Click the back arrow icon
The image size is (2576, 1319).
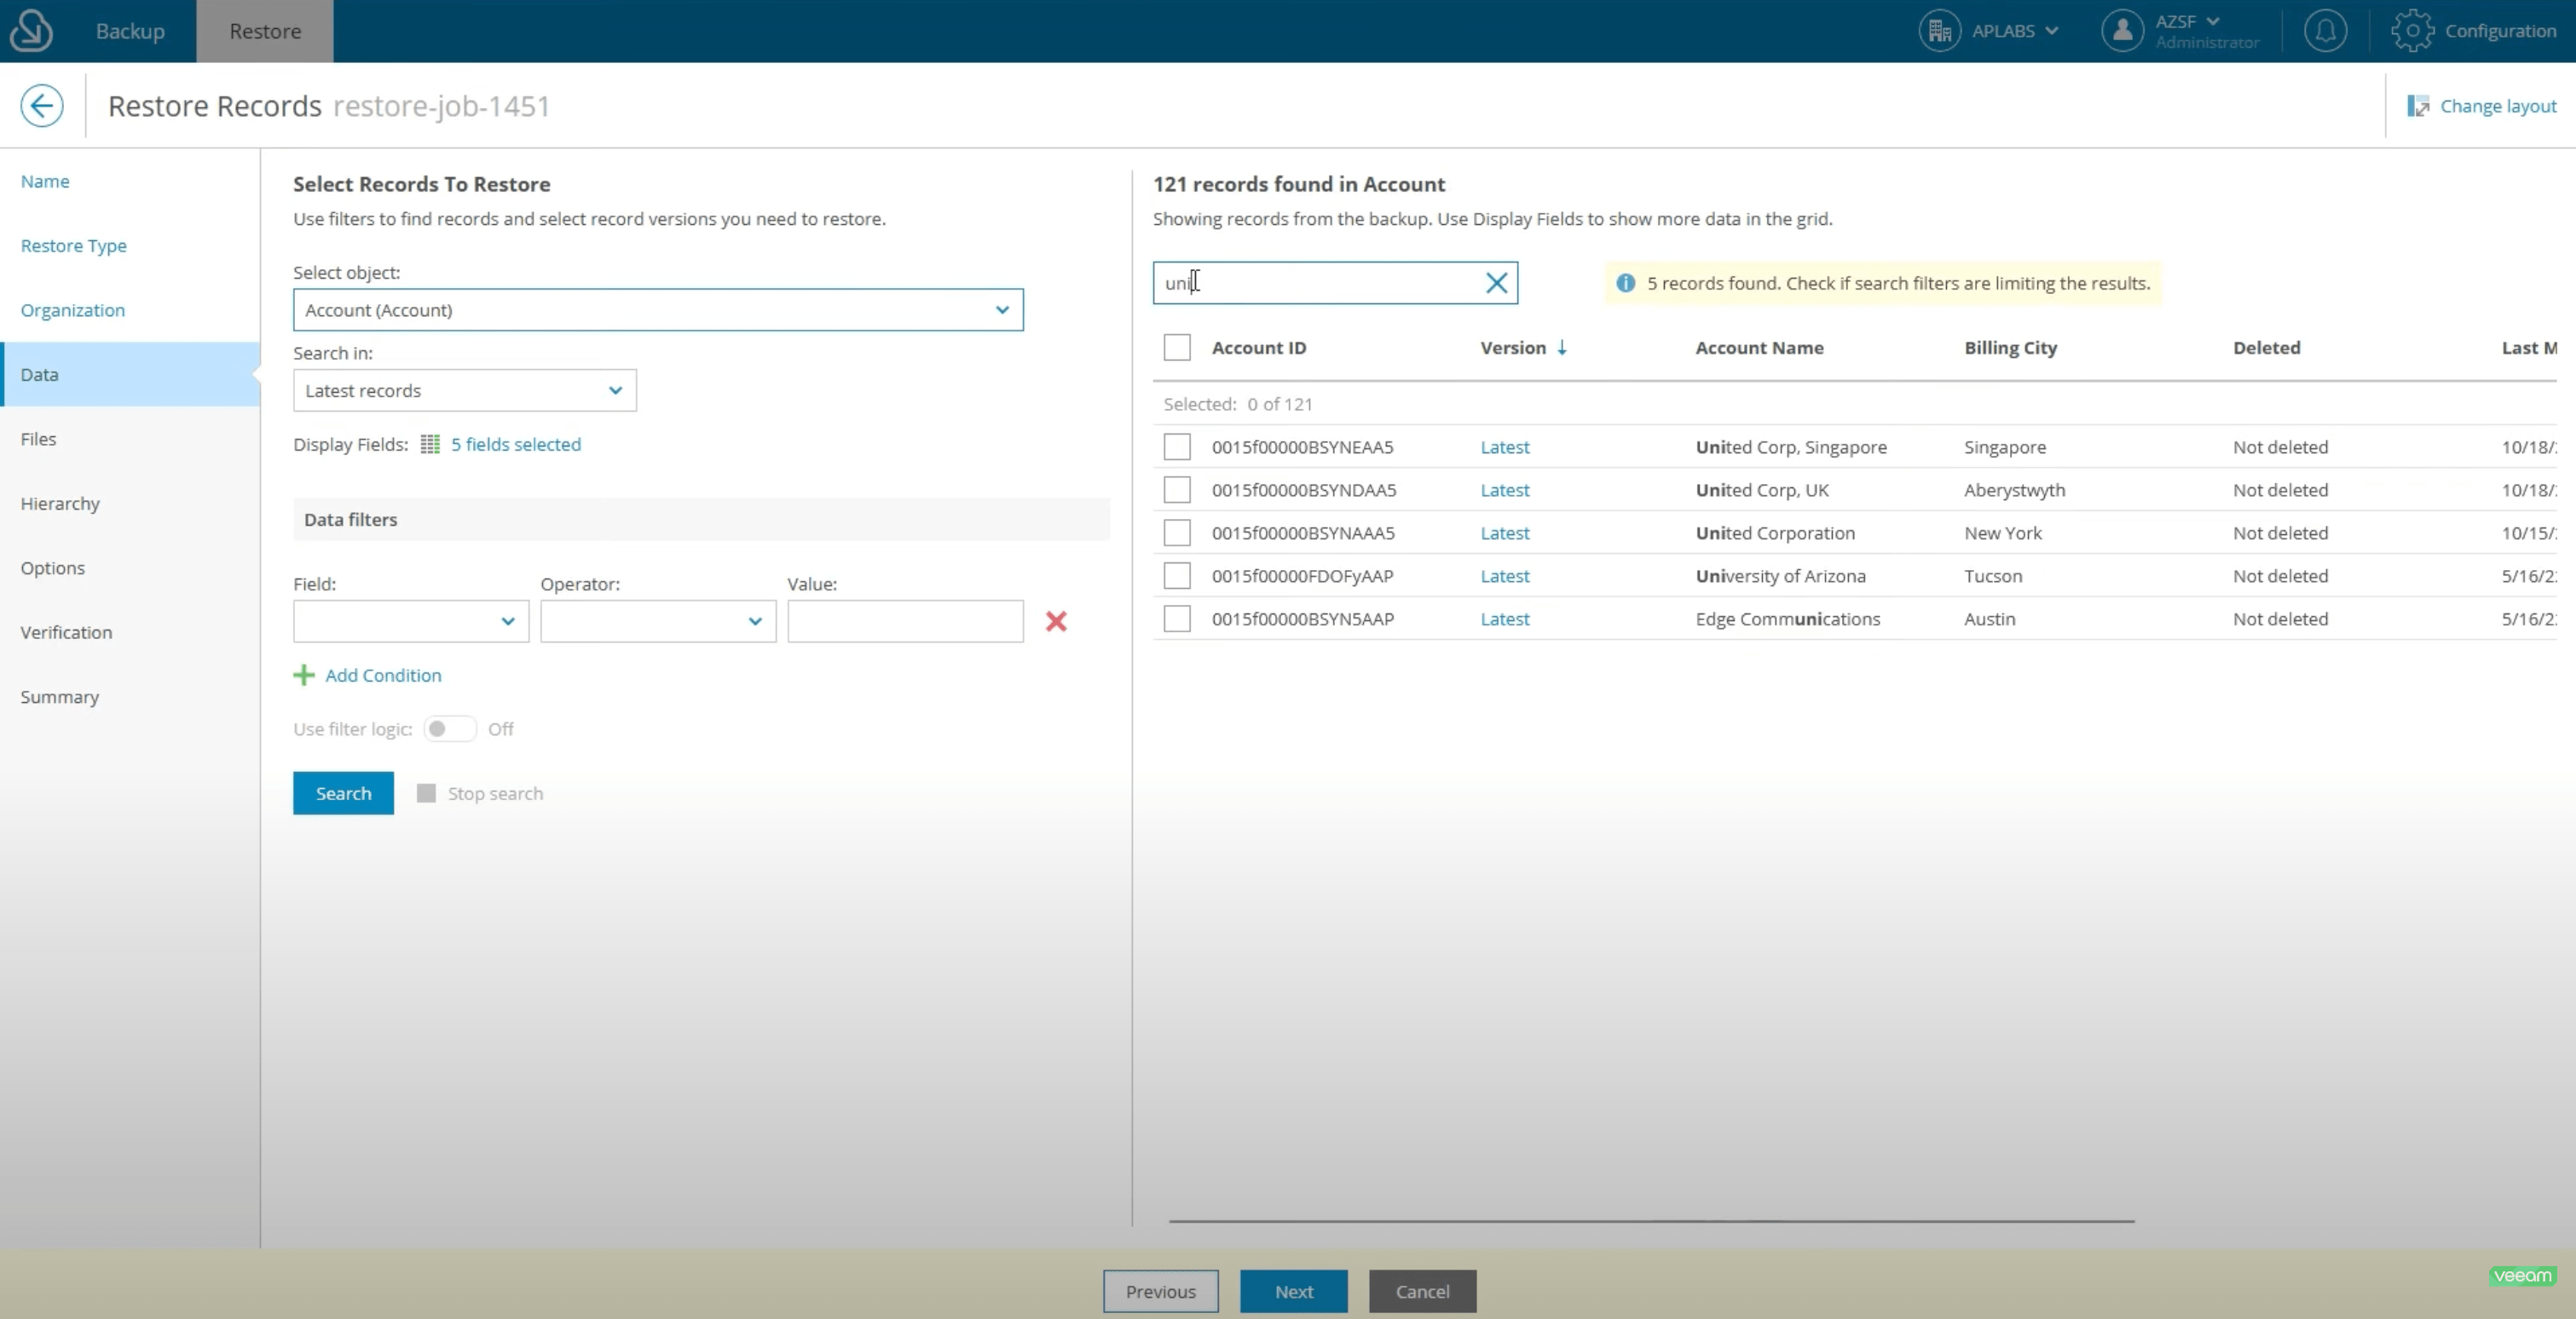coord(42,106)
